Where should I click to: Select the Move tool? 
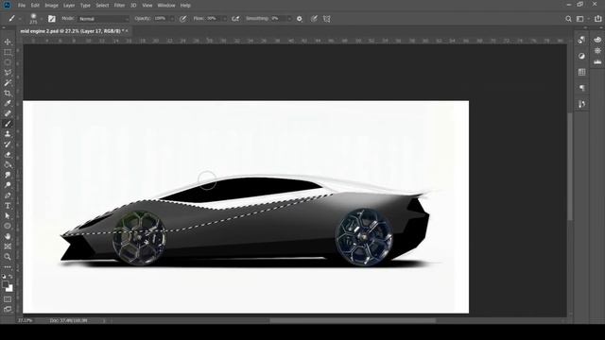[x=8, y=42]
